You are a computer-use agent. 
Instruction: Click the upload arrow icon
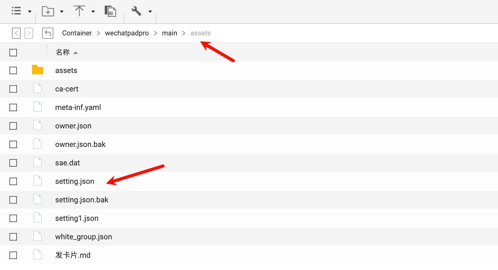[79, 11]
